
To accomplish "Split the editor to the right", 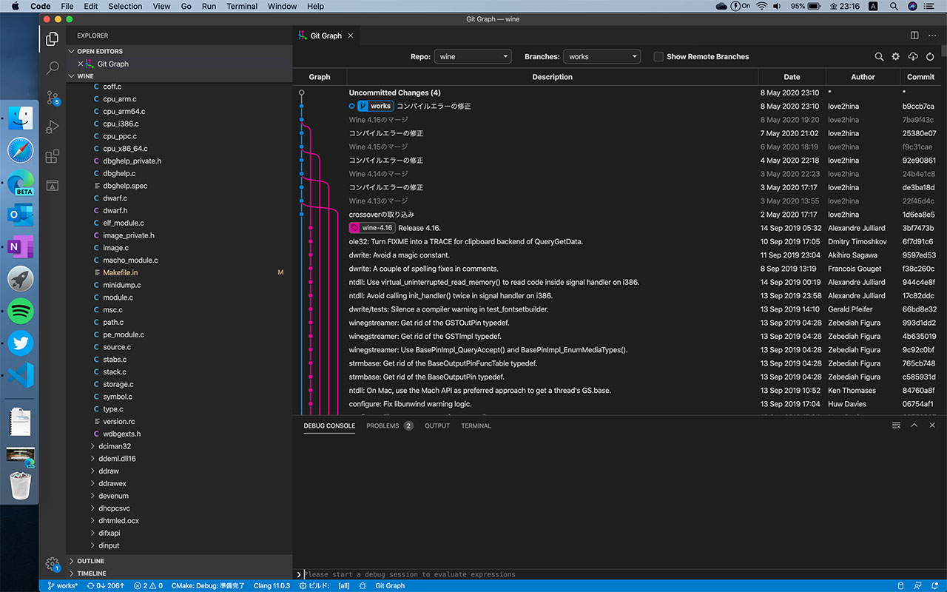I will click(x=914, y=36).
